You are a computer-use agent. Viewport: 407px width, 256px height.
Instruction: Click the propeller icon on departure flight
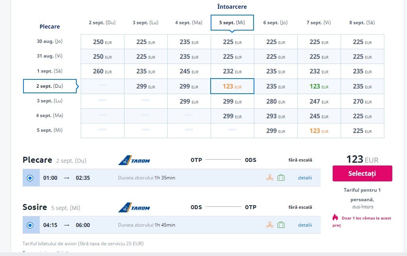[270, 178]
